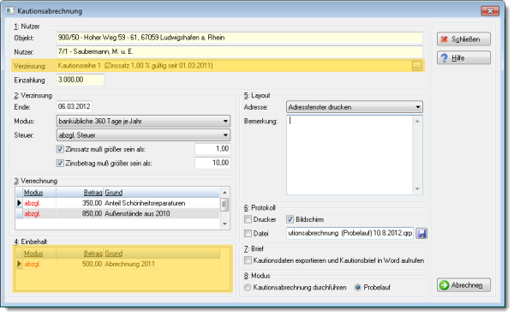Click the 850,00 amount cell
Viewport: 514px width, 316px height.
(80, 214)
